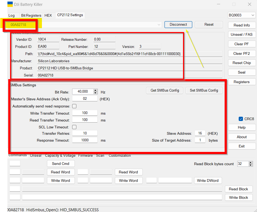This screenshot has width=257, height=212.
Task: Select the Capacity & Voltage tab
Action: [60, 156]
